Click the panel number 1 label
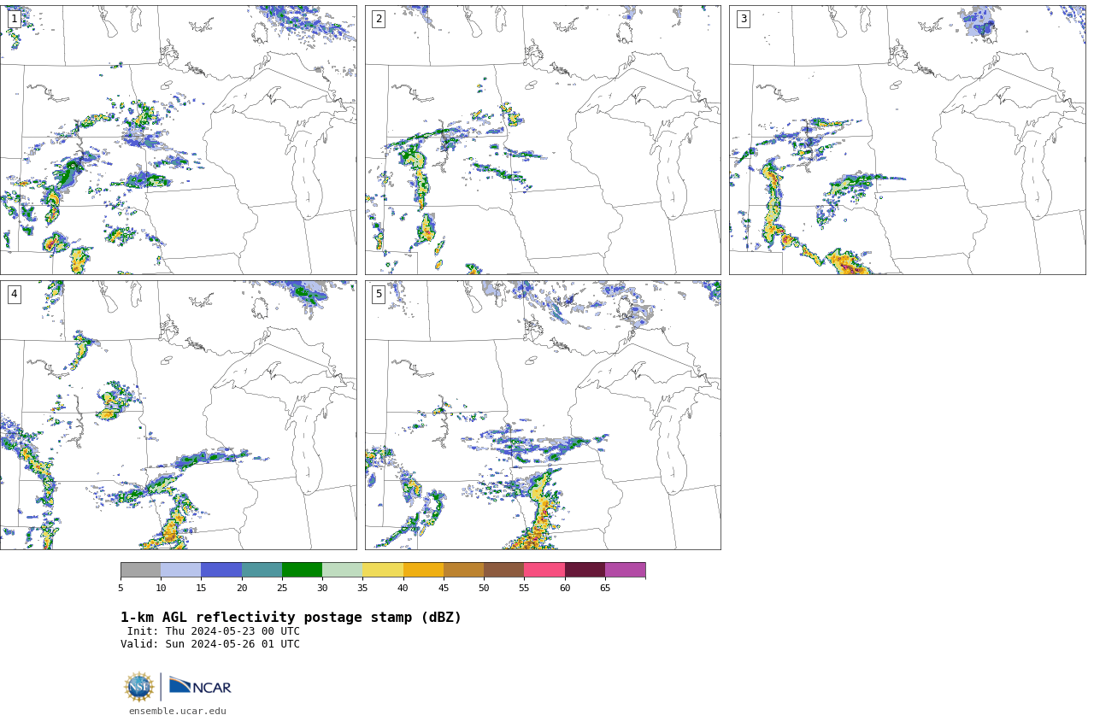 pyautogui.click(x=14, y=19)
